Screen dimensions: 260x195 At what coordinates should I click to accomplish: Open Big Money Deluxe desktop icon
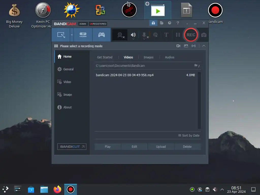click(14, 16)
